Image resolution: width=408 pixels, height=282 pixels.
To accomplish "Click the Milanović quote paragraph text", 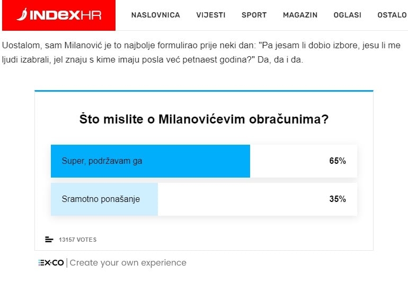I will click(x=201, y=52).
